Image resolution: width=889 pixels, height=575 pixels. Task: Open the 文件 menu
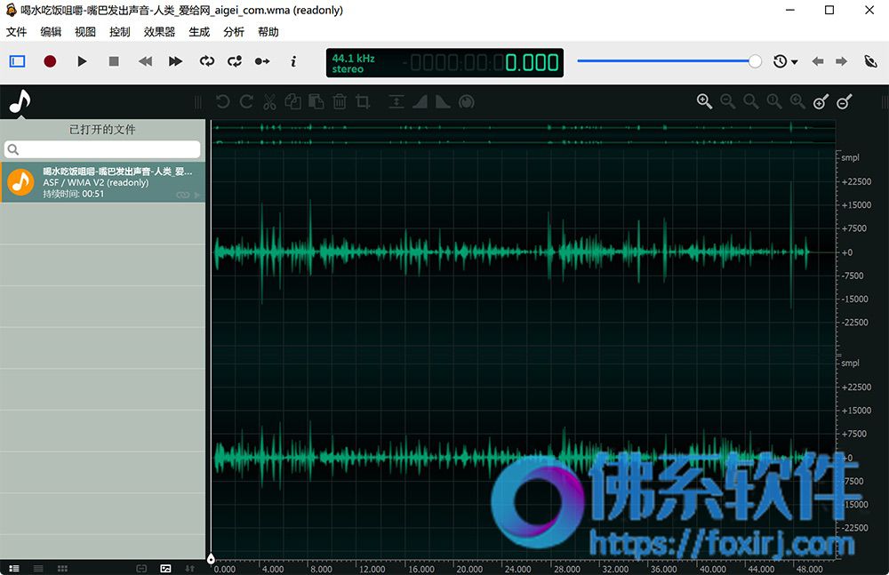16,32
